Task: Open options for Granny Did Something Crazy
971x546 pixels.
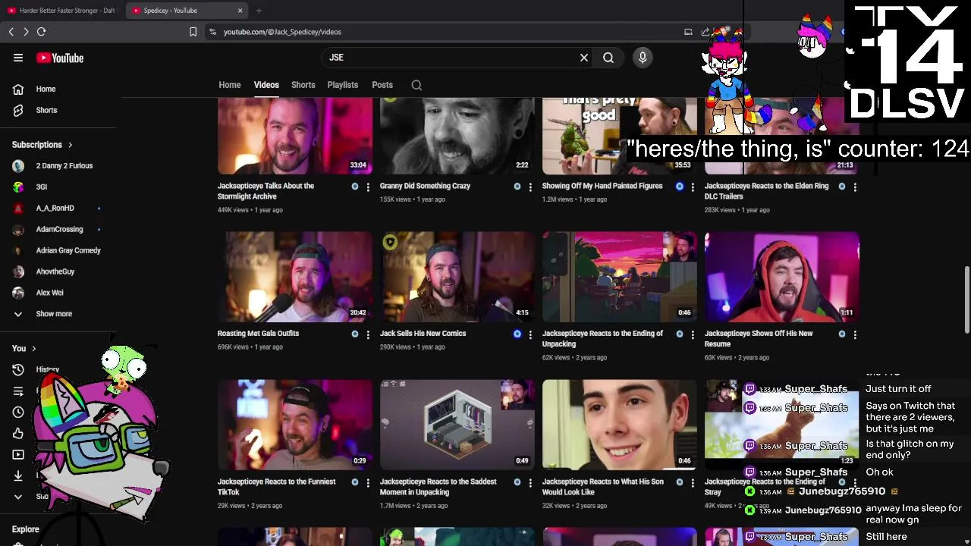Action: (x=530, y=187)
